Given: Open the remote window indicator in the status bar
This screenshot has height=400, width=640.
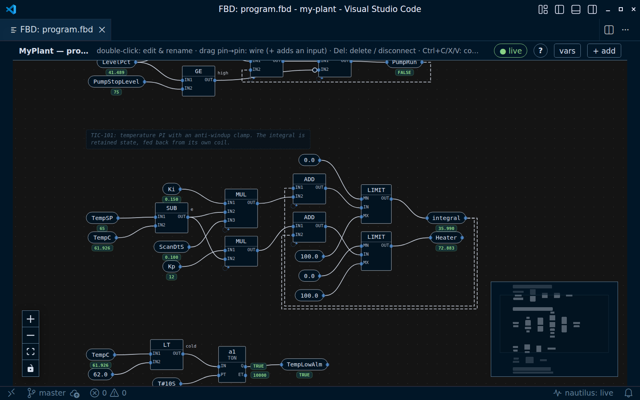Looking at the screenshot, I should point(11,393).
